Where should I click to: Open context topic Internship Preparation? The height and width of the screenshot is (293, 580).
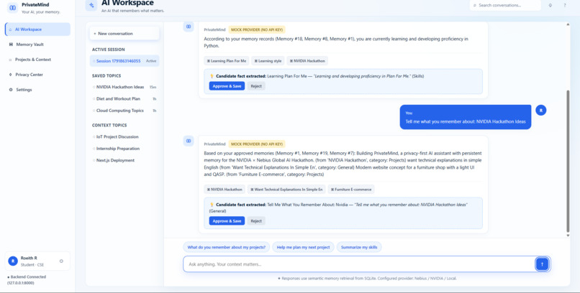[x=124, y=149]
